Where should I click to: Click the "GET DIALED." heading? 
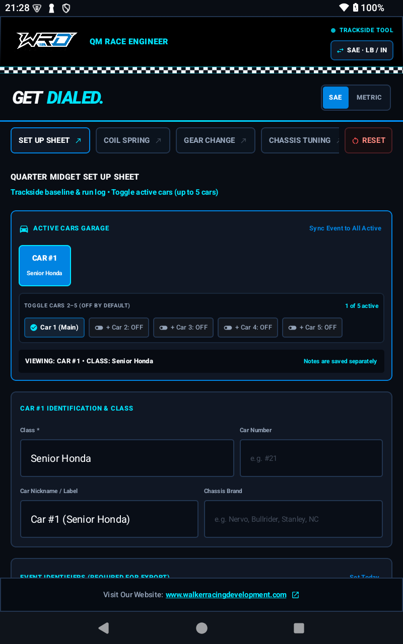pos(57,98)
